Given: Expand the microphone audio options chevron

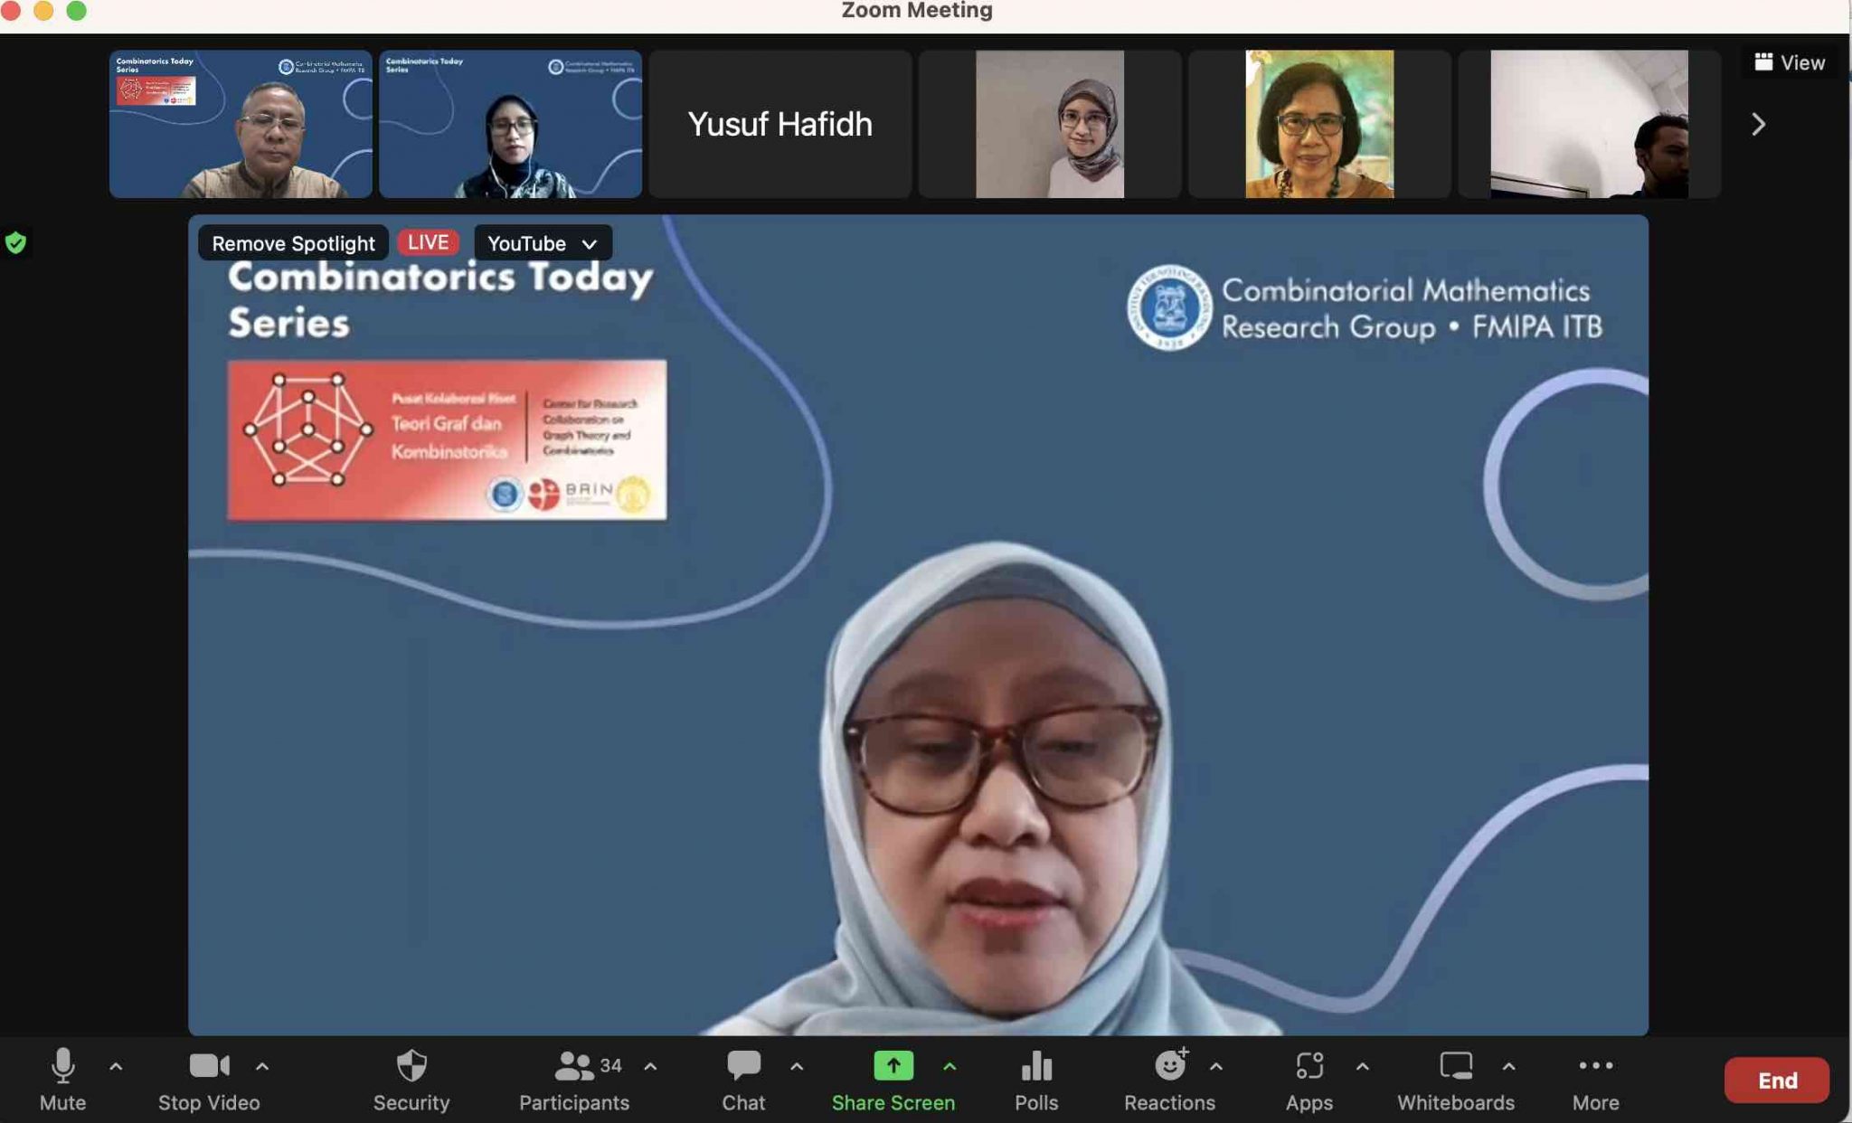Looking at the screenshot, I should pos(116,1067).
